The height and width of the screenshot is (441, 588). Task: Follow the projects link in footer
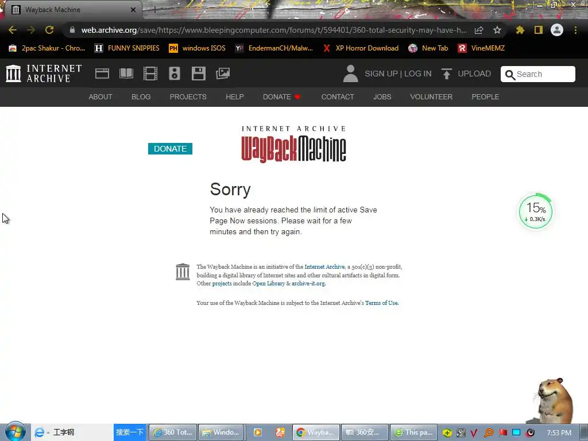[x=222, y=284]
